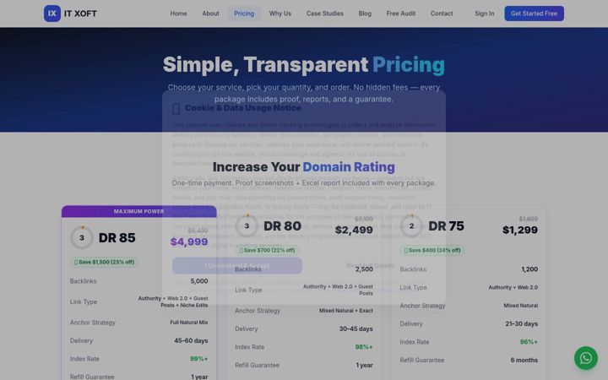Viewport: 608px width, 380px height.
Task: Click the 30–45 days delivery value
Action: pyautogui.click(x=356, y=328)
